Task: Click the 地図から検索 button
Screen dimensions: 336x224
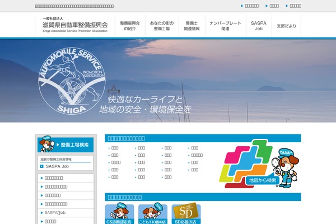Action: coord(262,180)
